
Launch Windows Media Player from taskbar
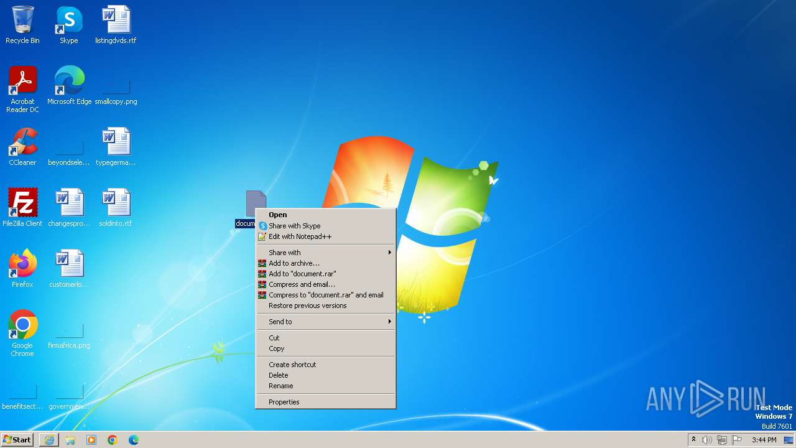click(91, 440)
